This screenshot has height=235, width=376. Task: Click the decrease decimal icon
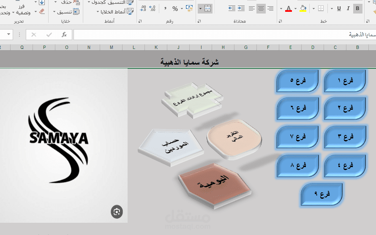pos(143,8)
